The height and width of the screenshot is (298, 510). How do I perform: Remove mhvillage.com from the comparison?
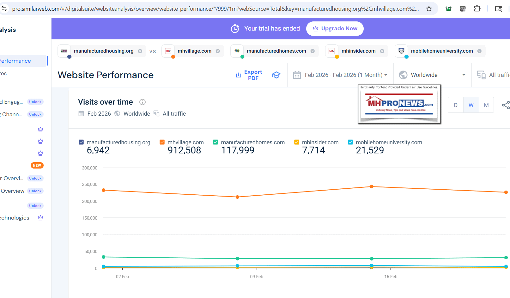[218, 51]
